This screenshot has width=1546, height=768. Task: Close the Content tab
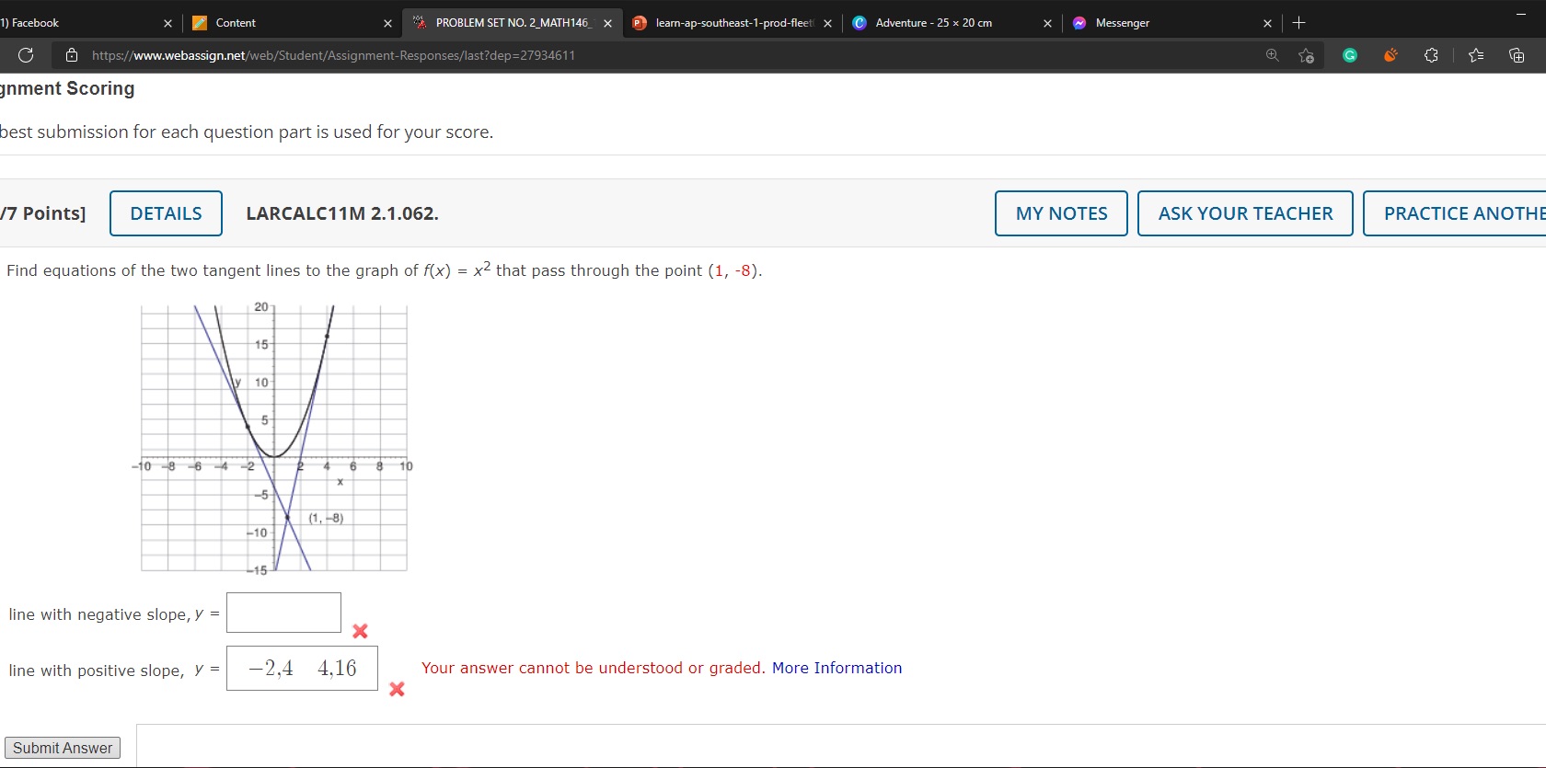pos(387,23)
